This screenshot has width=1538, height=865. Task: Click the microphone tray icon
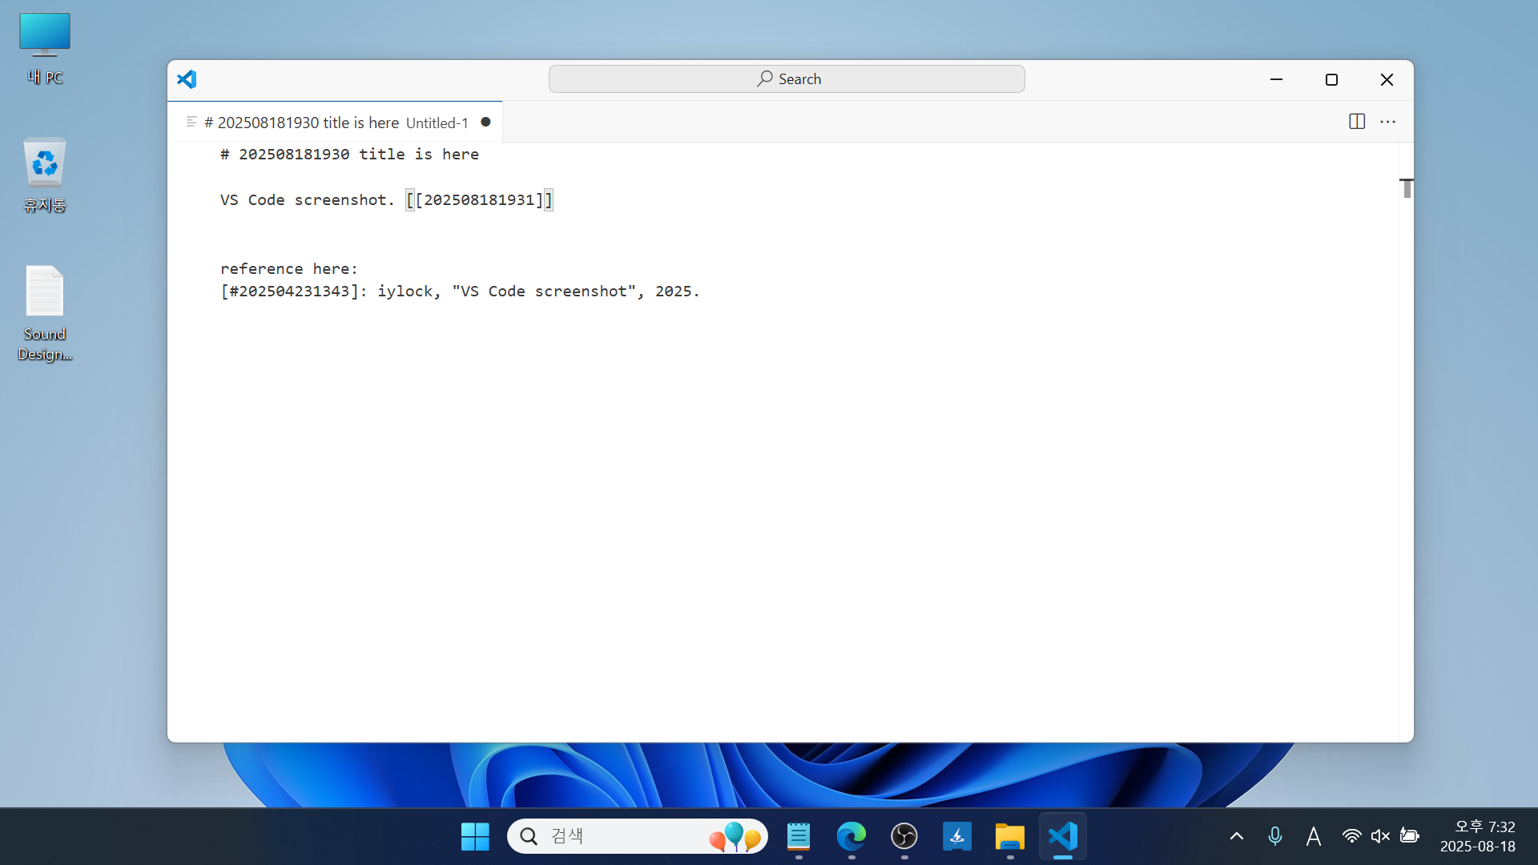click(1275, 836)
